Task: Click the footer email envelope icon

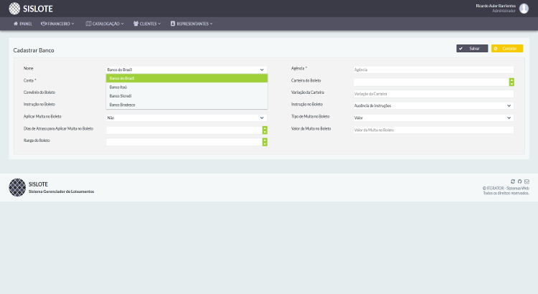Action: click(527, 181)
